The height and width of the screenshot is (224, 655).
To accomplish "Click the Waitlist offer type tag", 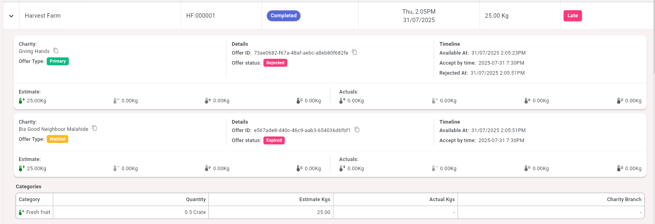I will [58, 139].
